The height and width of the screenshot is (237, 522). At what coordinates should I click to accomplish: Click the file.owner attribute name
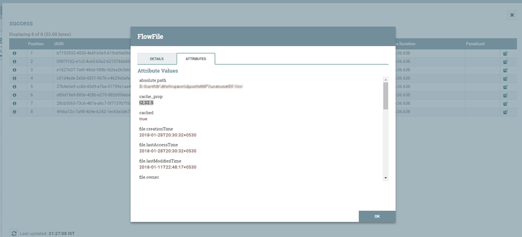pos(149,177)
